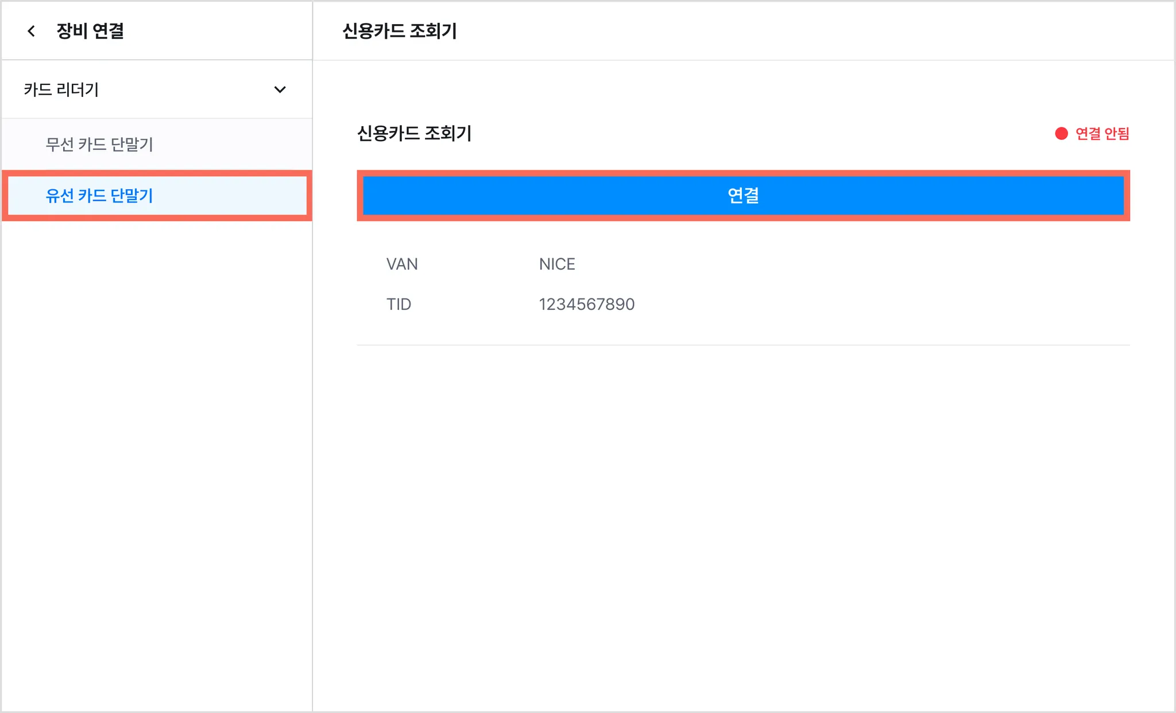This screenshot has height=713, width=1176.
Task: Click the red connection status dot
Action: pos(1061,134)
